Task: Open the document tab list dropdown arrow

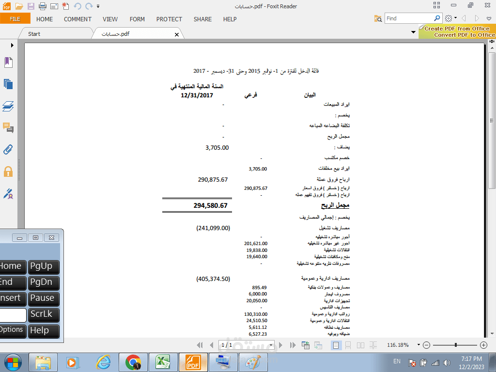Action: coord(413,32)
